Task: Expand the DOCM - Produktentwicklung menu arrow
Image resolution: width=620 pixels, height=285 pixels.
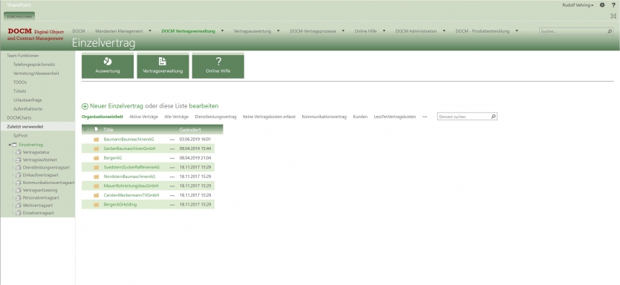Action: (517, 31)
